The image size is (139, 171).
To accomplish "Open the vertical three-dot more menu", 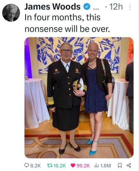I will point(130,8).
